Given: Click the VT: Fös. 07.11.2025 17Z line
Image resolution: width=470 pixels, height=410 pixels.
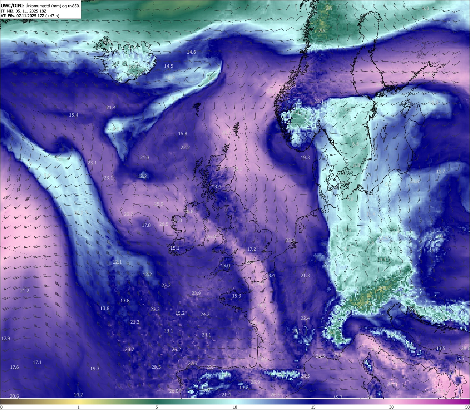Looking at the screenshot, I should click(30, 16).
